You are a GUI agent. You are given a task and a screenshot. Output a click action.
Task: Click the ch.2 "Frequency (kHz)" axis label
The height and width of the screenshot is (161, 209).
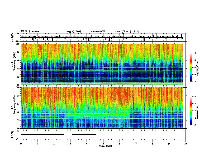15,105
